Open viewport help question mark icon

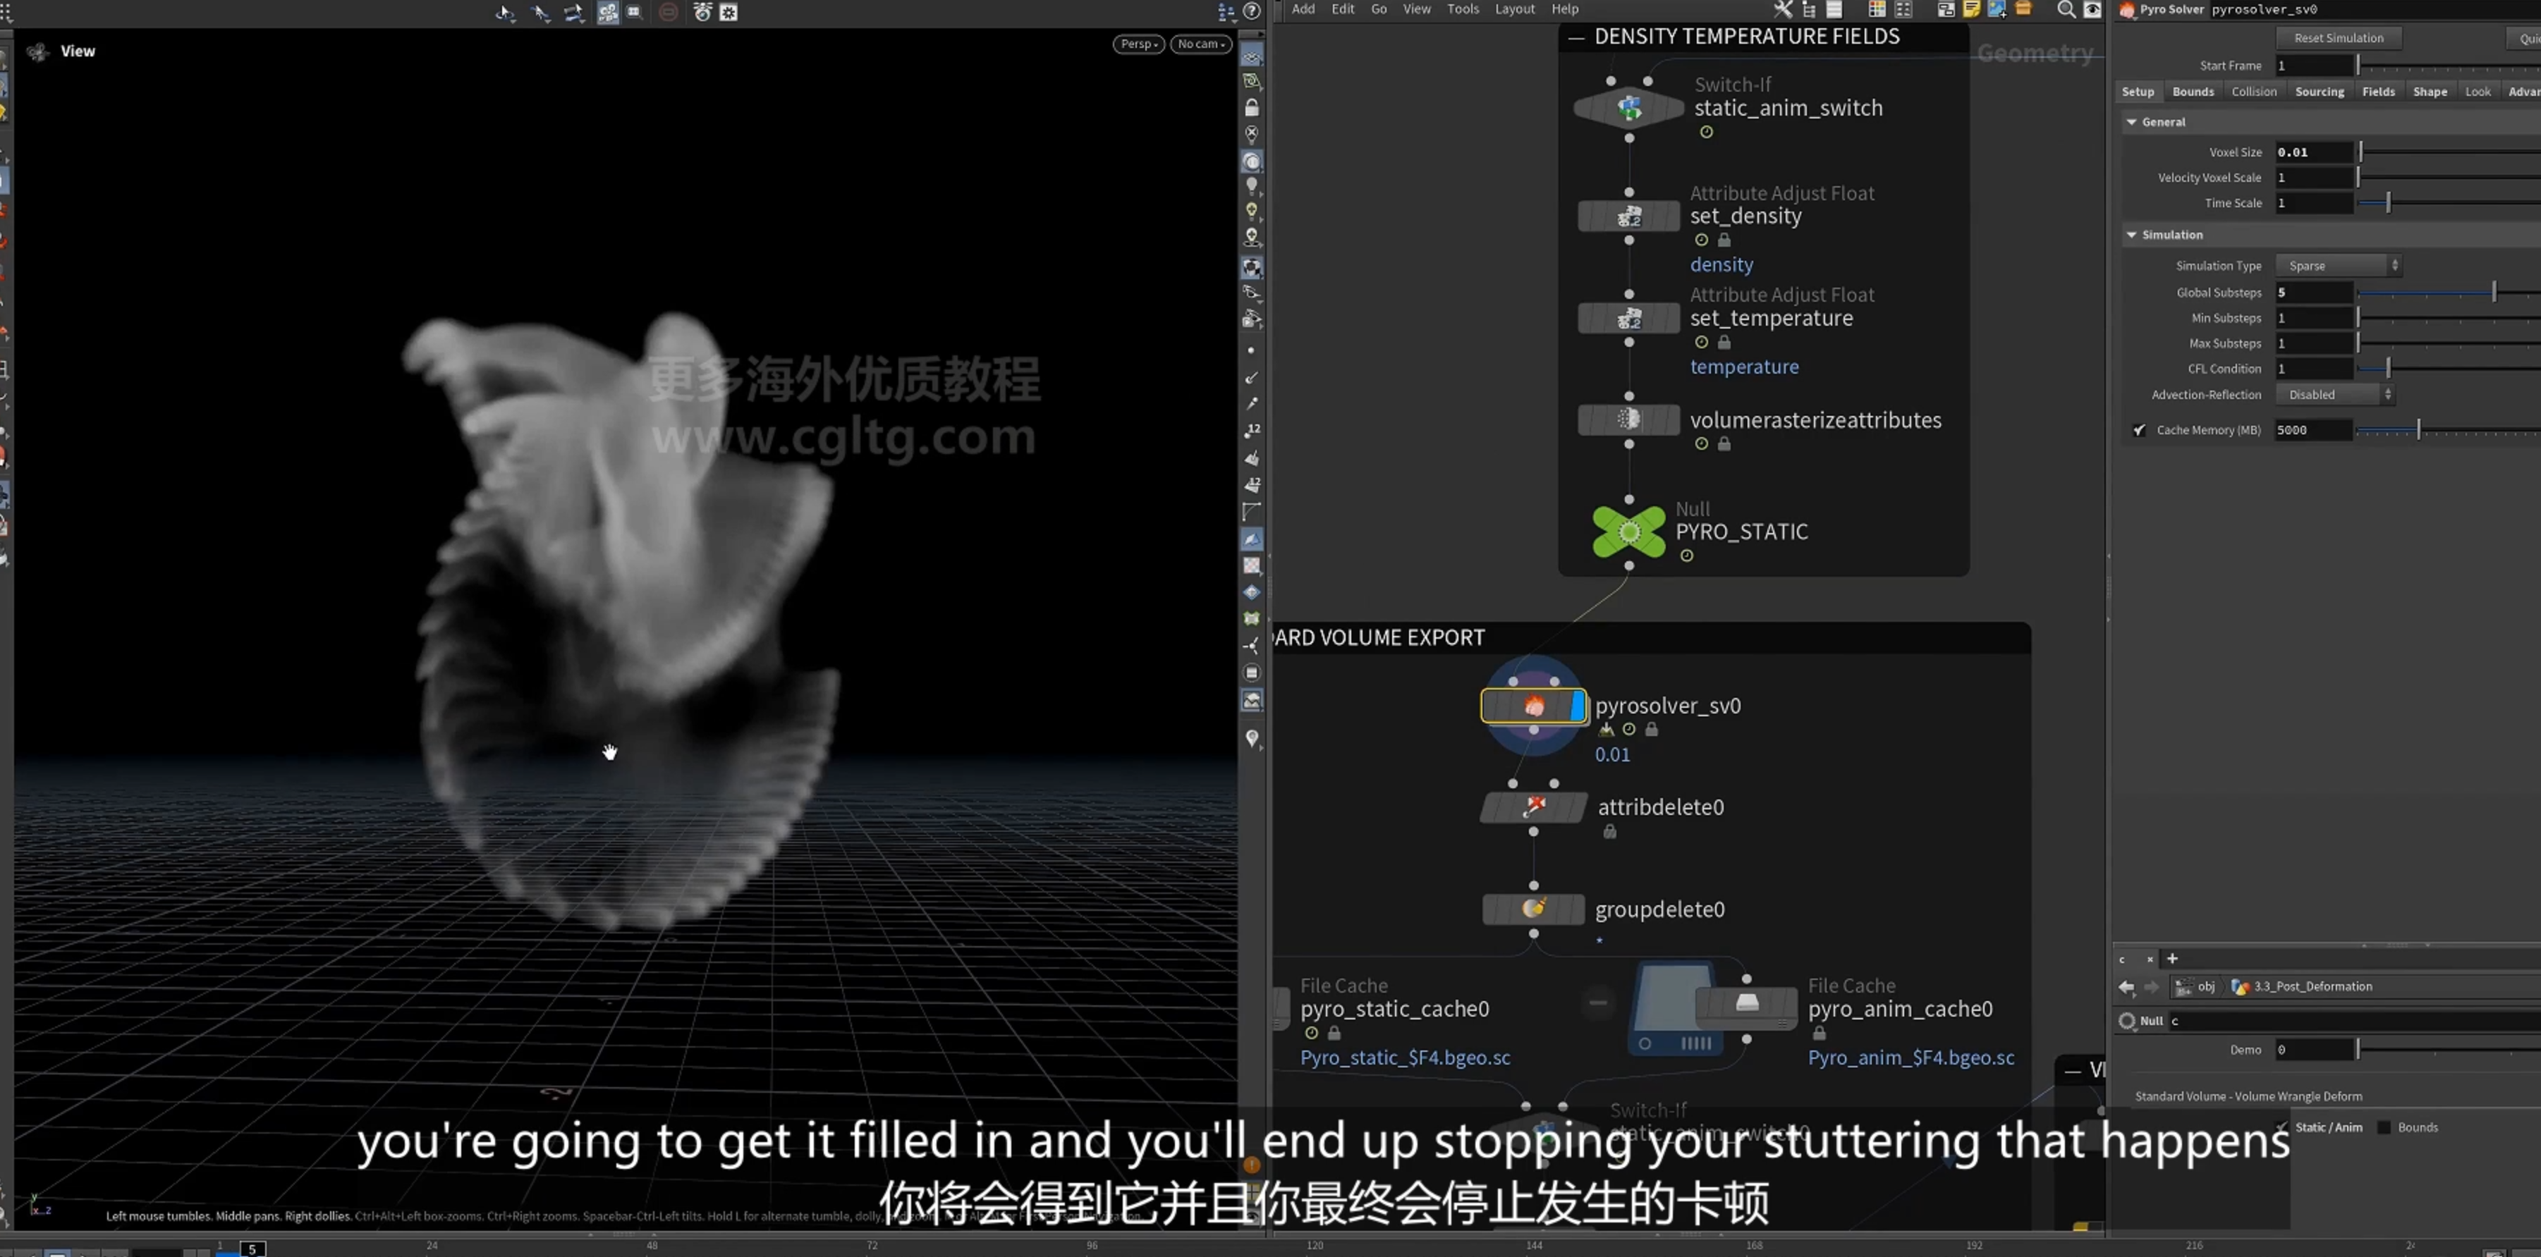coord(1252,11)
